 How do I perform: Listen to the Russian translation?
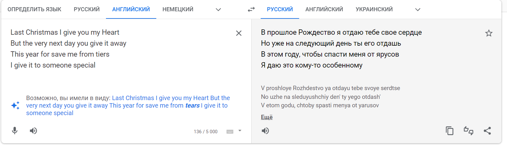(265, 131)
